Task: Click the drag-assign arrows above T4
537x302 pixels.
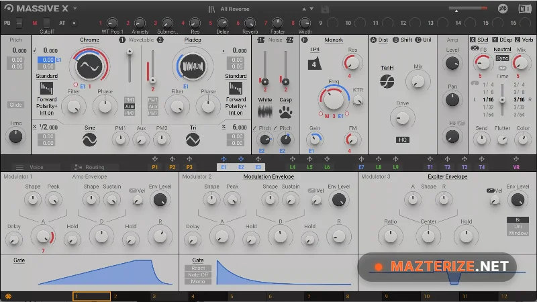Action: click(x=481, y=159)
